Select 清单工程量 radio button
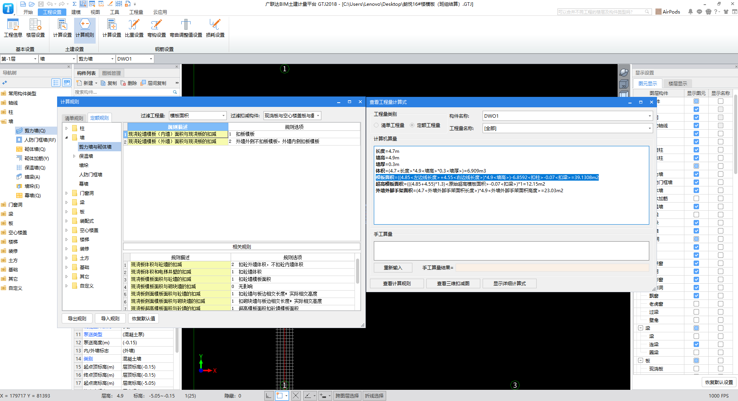The height and width of the screenshot is (401, 738). pos(377,125)
